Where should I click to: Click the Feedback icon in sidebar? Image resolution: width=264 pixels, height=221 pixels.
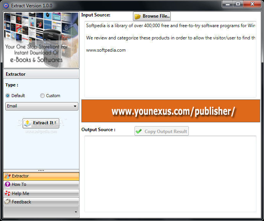click(x=7, y=201)
